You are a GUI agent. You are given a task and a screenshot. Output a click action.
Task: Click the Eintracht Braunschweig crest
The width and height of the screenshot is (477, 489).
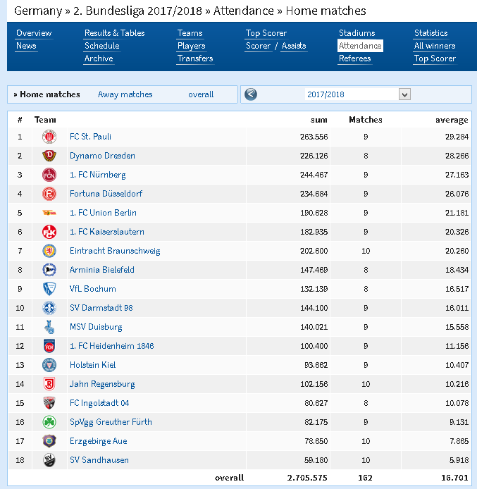(49, 251)
